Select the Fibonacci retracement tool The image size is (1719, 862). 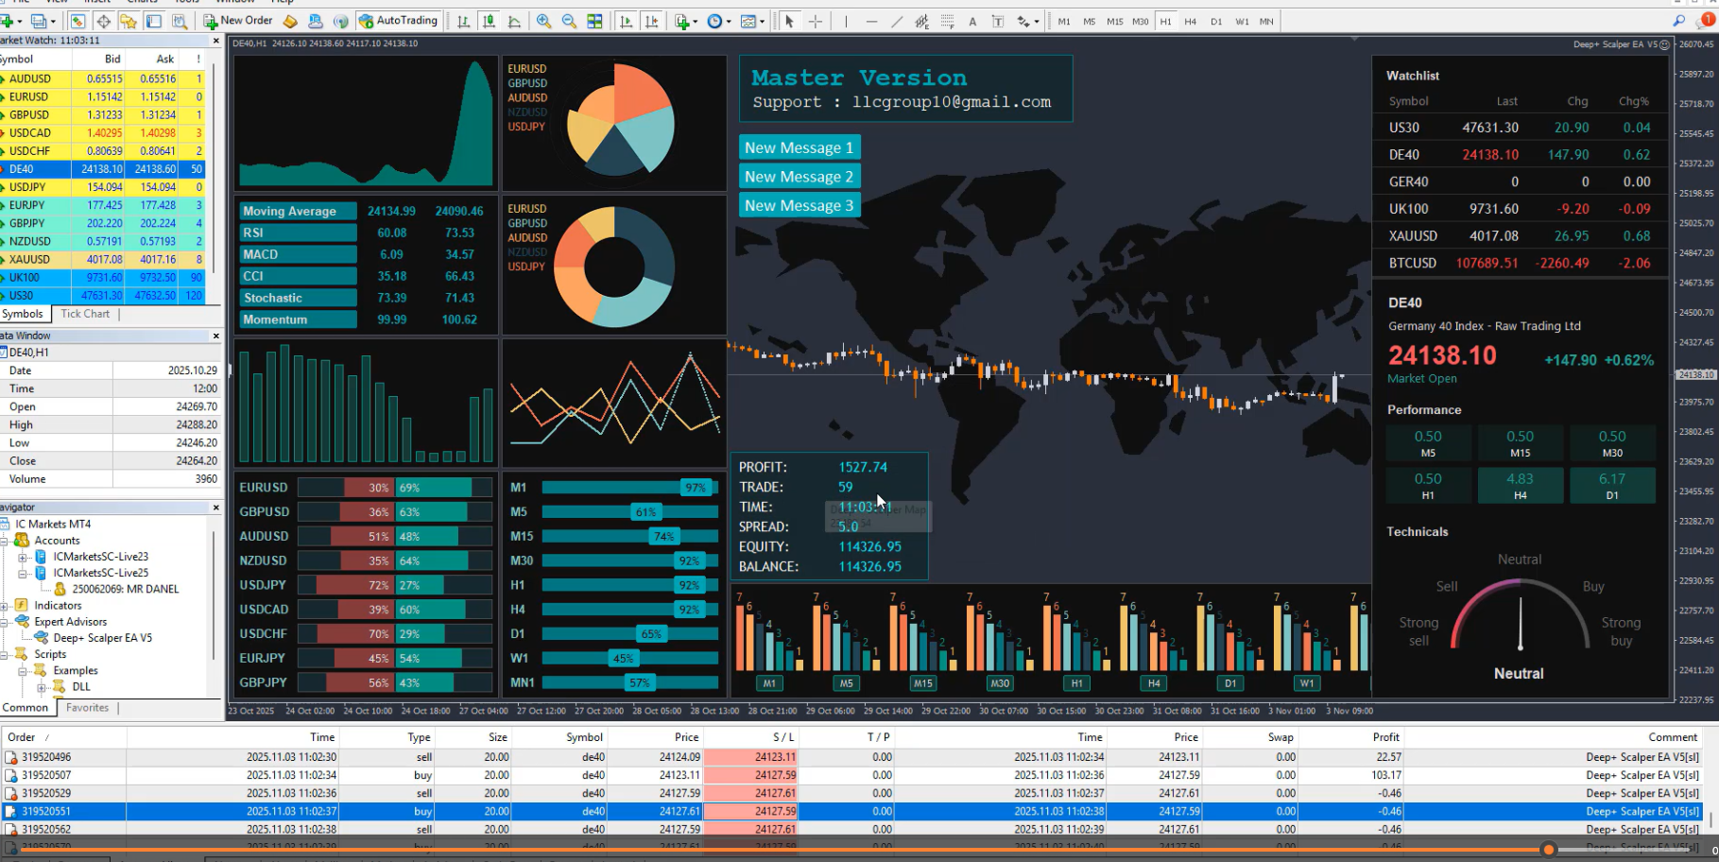[947, 21]
